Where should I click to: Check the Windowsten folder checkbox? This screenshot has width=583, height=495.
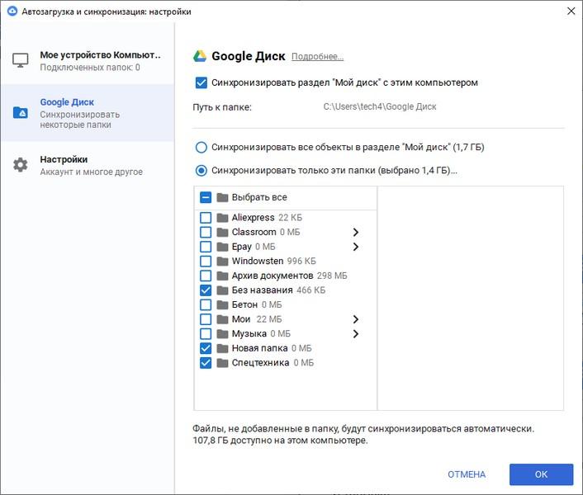[206, 261]
